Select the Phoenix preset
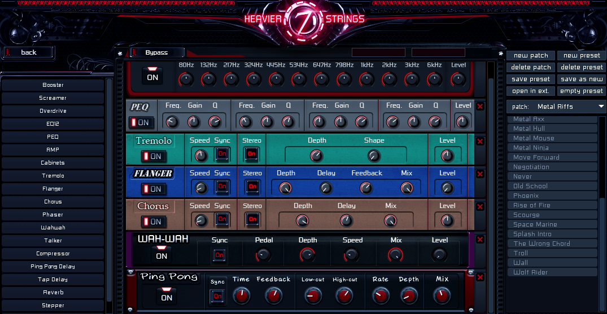The height and width of the screenshot is (314, 607). click(552, 196)
